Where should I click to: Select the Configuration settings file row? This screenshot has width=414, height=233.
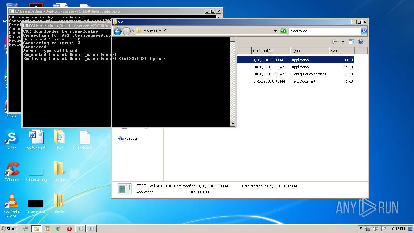click(295, 74)
